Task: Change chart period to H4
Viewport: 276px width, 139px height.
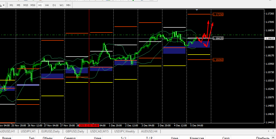Action: click(x=47, y=5)
